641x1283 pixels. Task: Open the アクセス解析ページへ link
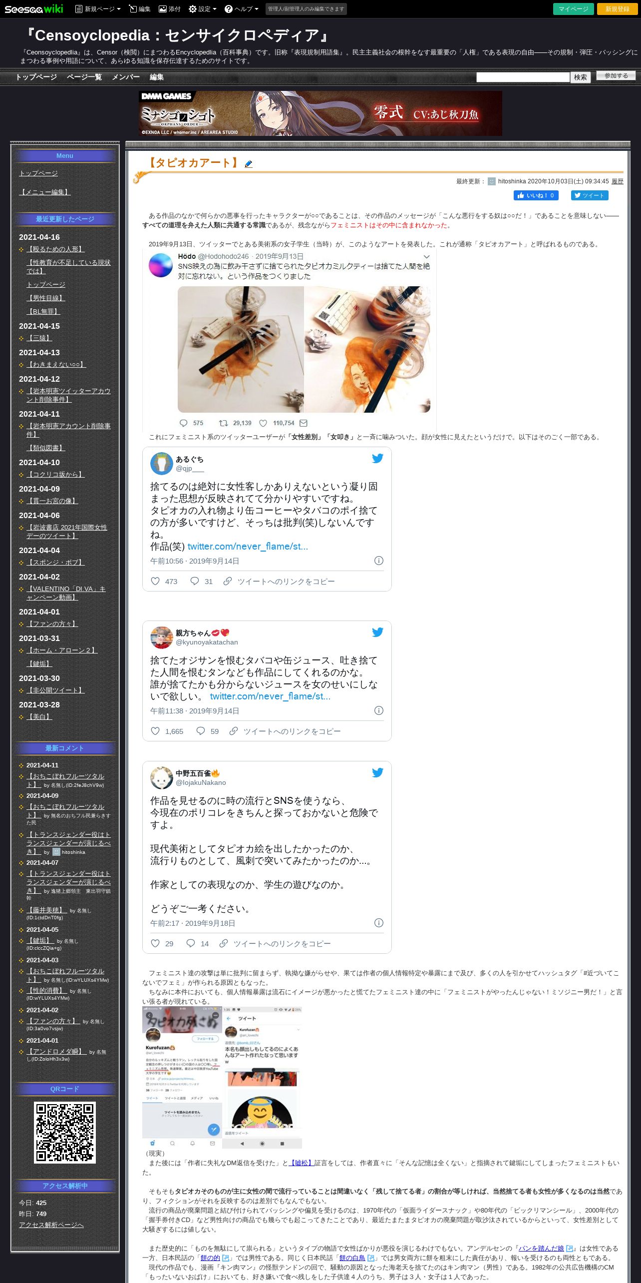click(51, 1225)
